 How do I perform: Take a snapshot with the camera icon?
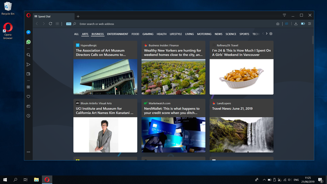tap(278, 24)
